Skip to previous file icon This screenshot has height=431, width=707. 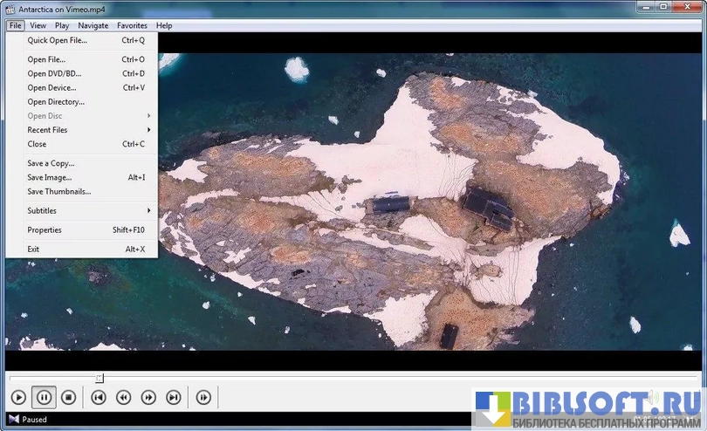[x=99, y=398]
